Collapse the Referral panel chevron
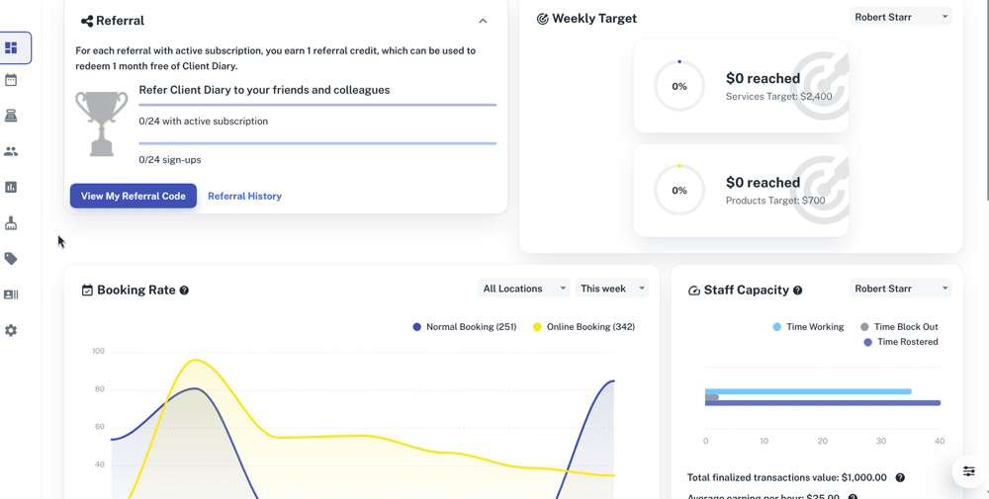 483,21
